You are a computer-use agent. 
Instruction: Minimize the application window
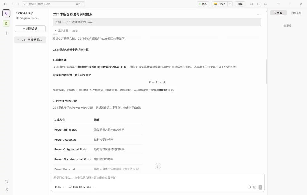pos(278,4)
